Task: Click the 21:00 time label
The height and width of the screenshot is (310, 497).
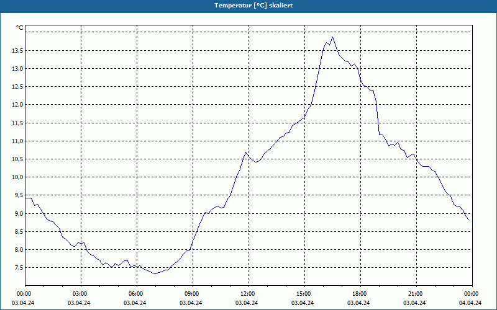Action: [x=416, y=294]
